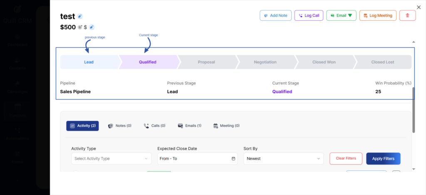Mark deal as Closed Won stage
The height and width of the screenshot is (195, 426).
click(x=324, y=62)
